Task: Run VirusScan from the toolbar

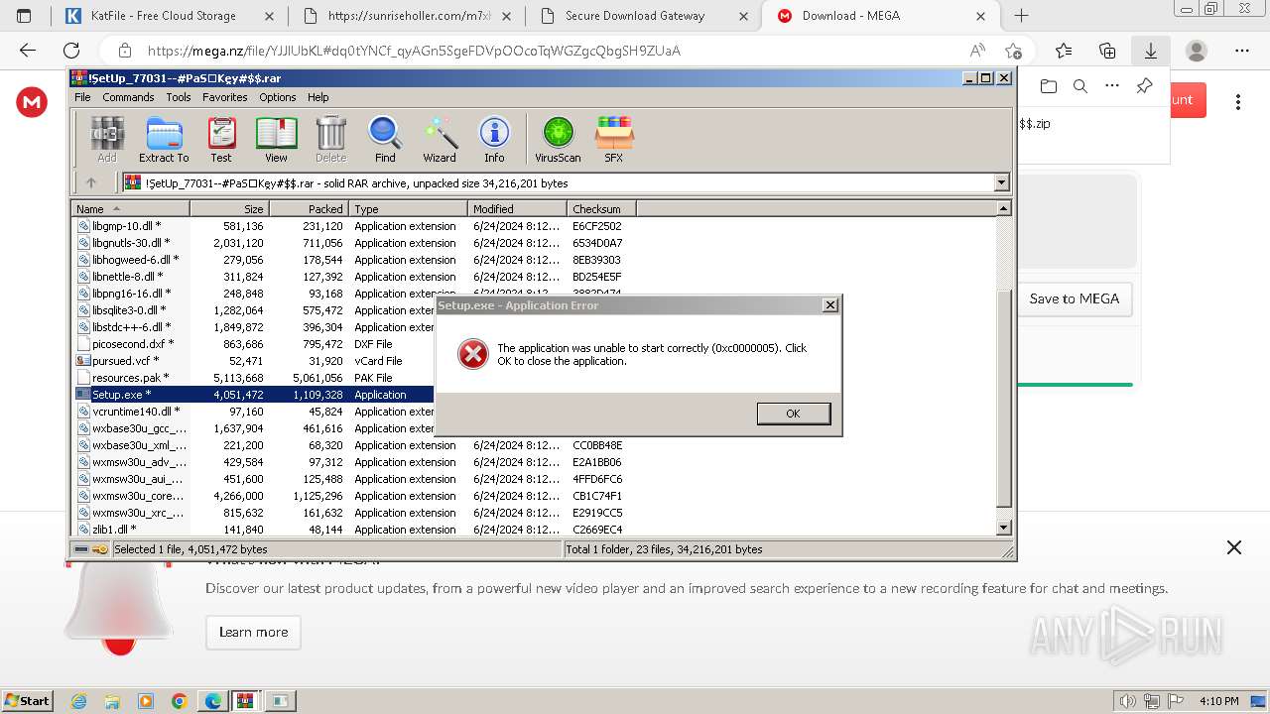Action: 558,139
